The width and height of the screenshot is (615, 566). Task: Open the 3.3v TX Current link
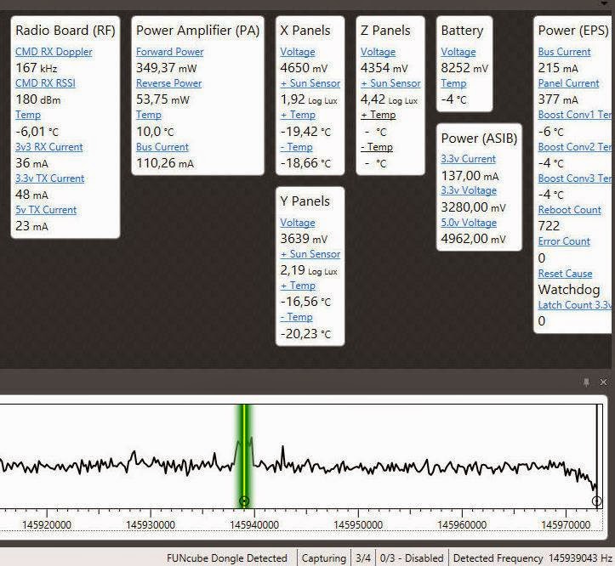pyautogui.click(x=50, y=178)
